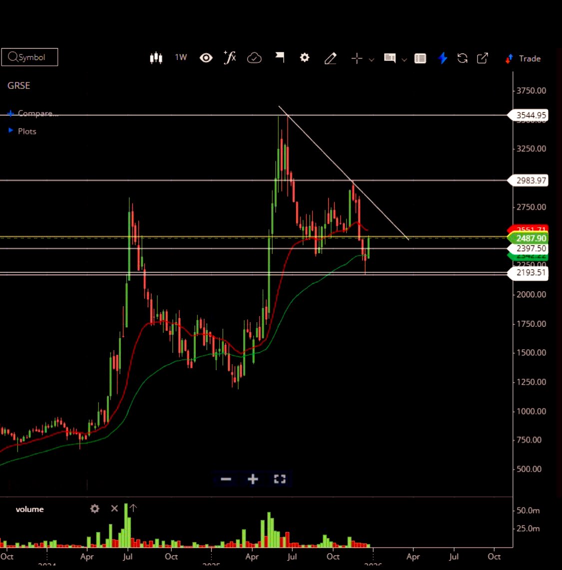Click the 50.0m volume axis label
Viewport: 562px width, 570px height.
tap(528, 511)
